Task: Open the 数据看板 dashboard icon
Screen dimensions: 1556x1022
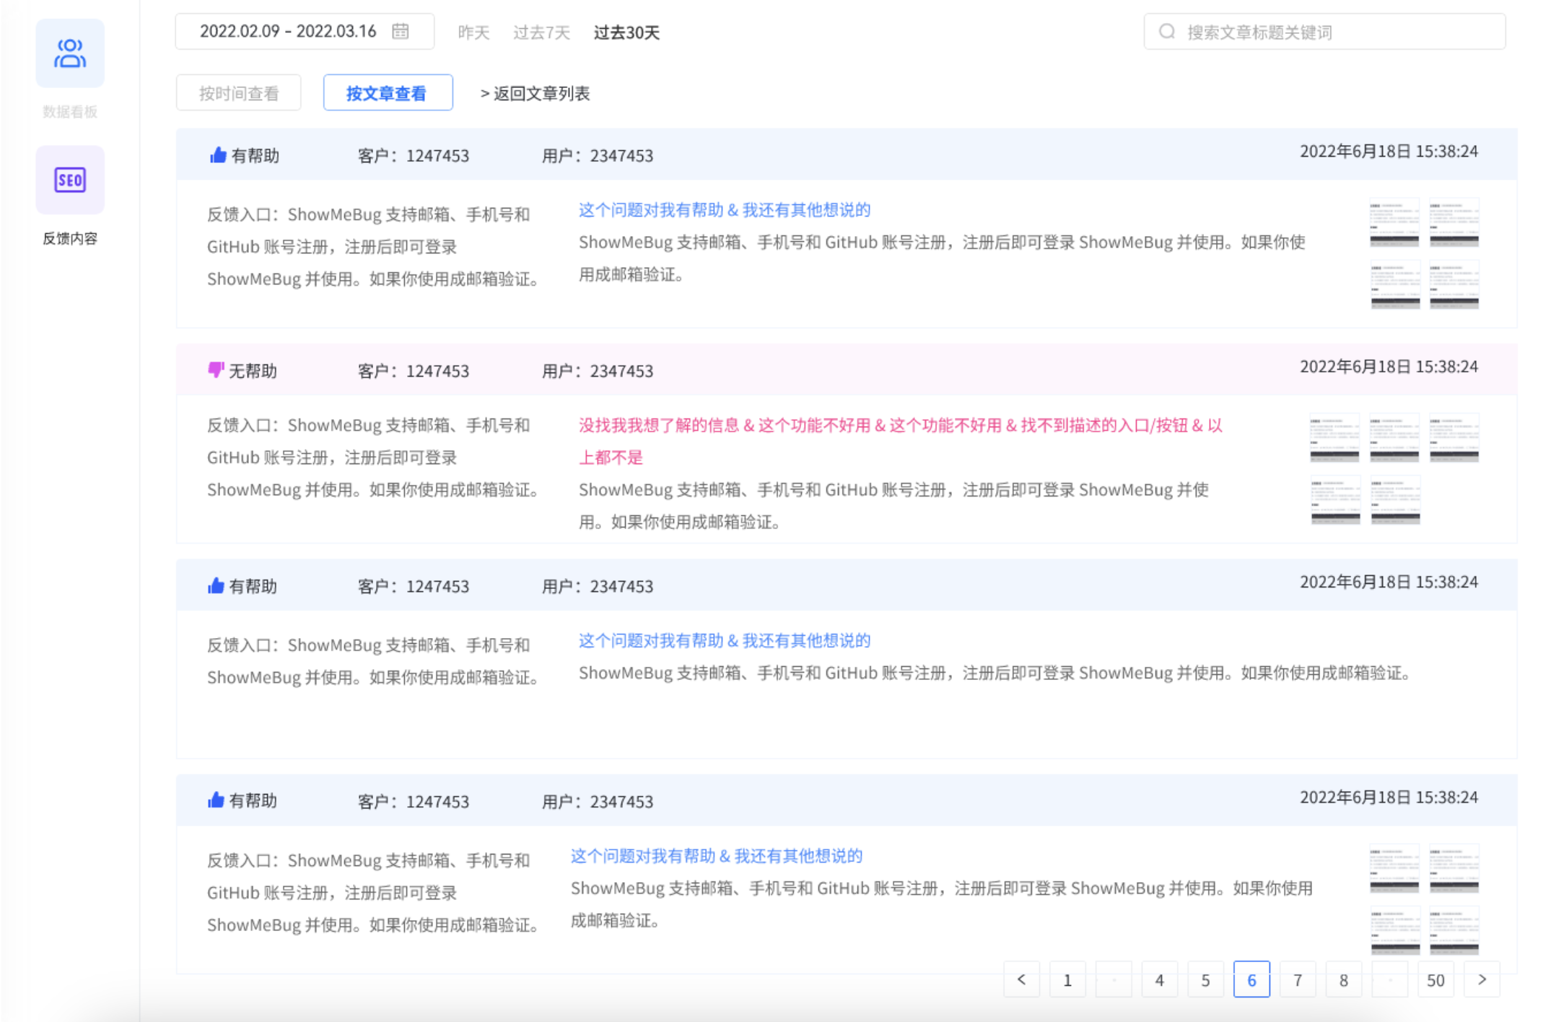Action: 70,53
